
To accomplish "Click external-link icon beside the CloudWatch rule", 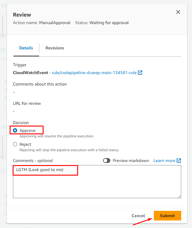I will point(140,73).
